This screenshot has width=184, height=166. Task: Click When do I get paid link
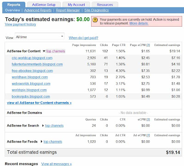(83, 38)
